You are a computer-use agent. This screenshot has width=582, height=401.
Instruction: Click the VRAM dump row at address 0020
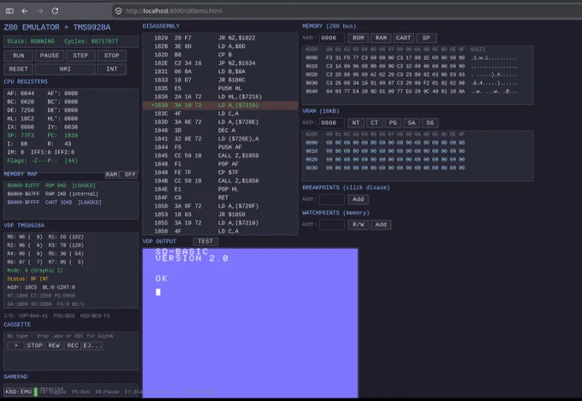(385, 160)
